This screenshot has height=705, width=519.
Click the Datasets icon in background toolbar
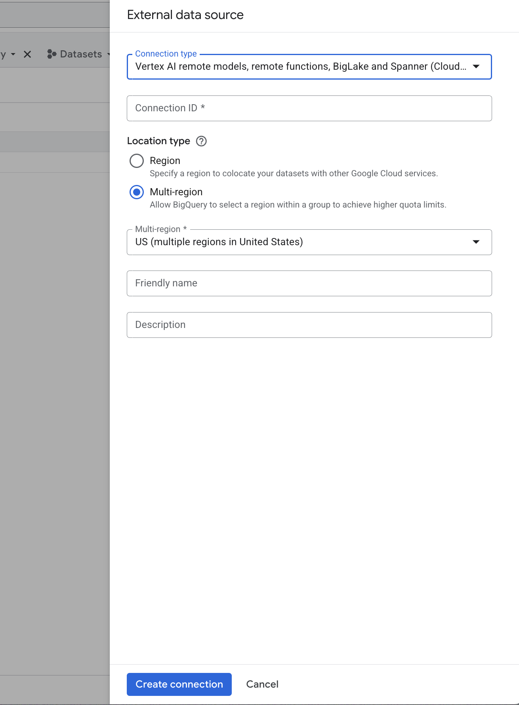click(x=52, y=54)
